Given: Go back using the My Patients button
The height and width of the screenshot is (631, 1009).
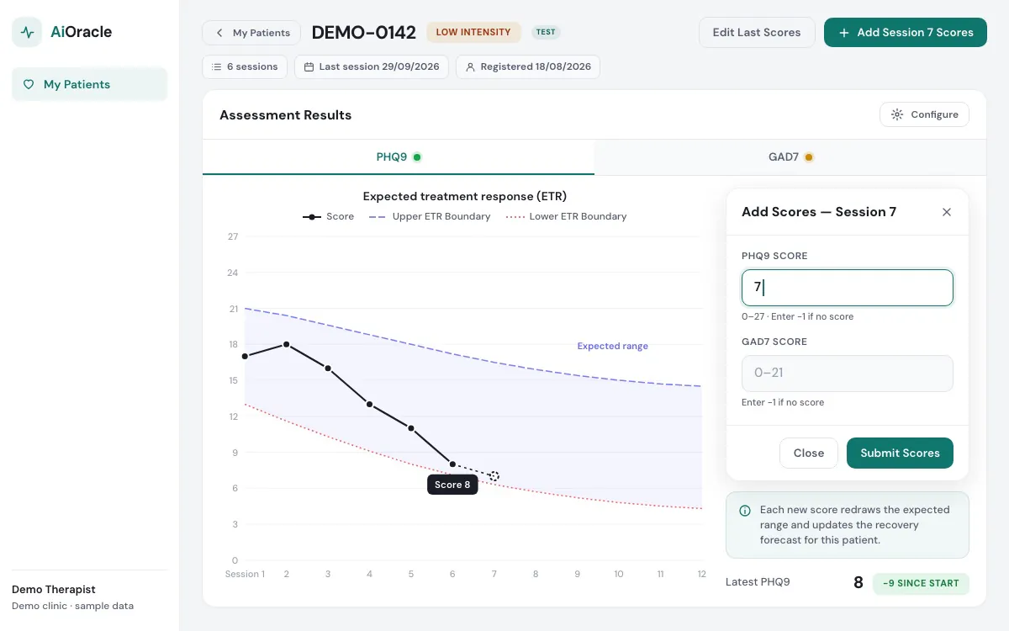Looking at the screenshot, I should pos(251,33).
